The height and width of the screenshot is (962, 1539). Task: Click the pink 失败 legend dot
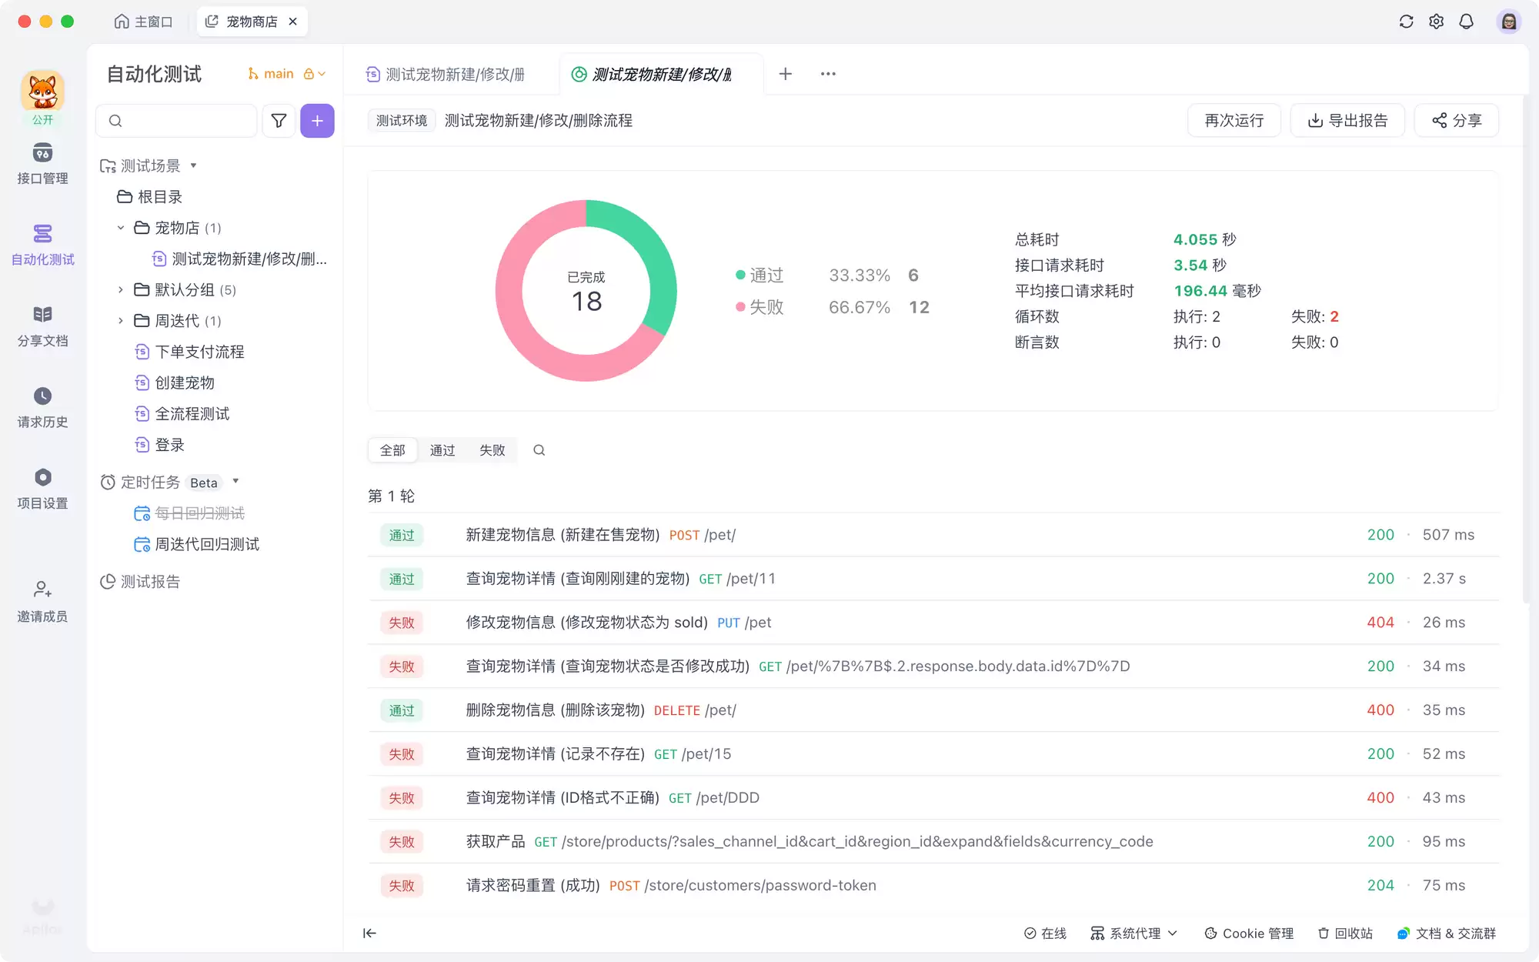tap(740, 307)
